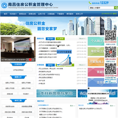This screenshot has width=118, height=118.
Task: Click the 贷款利率对照表 tool button
Action: pyautogui.click(x=27, y=112)
